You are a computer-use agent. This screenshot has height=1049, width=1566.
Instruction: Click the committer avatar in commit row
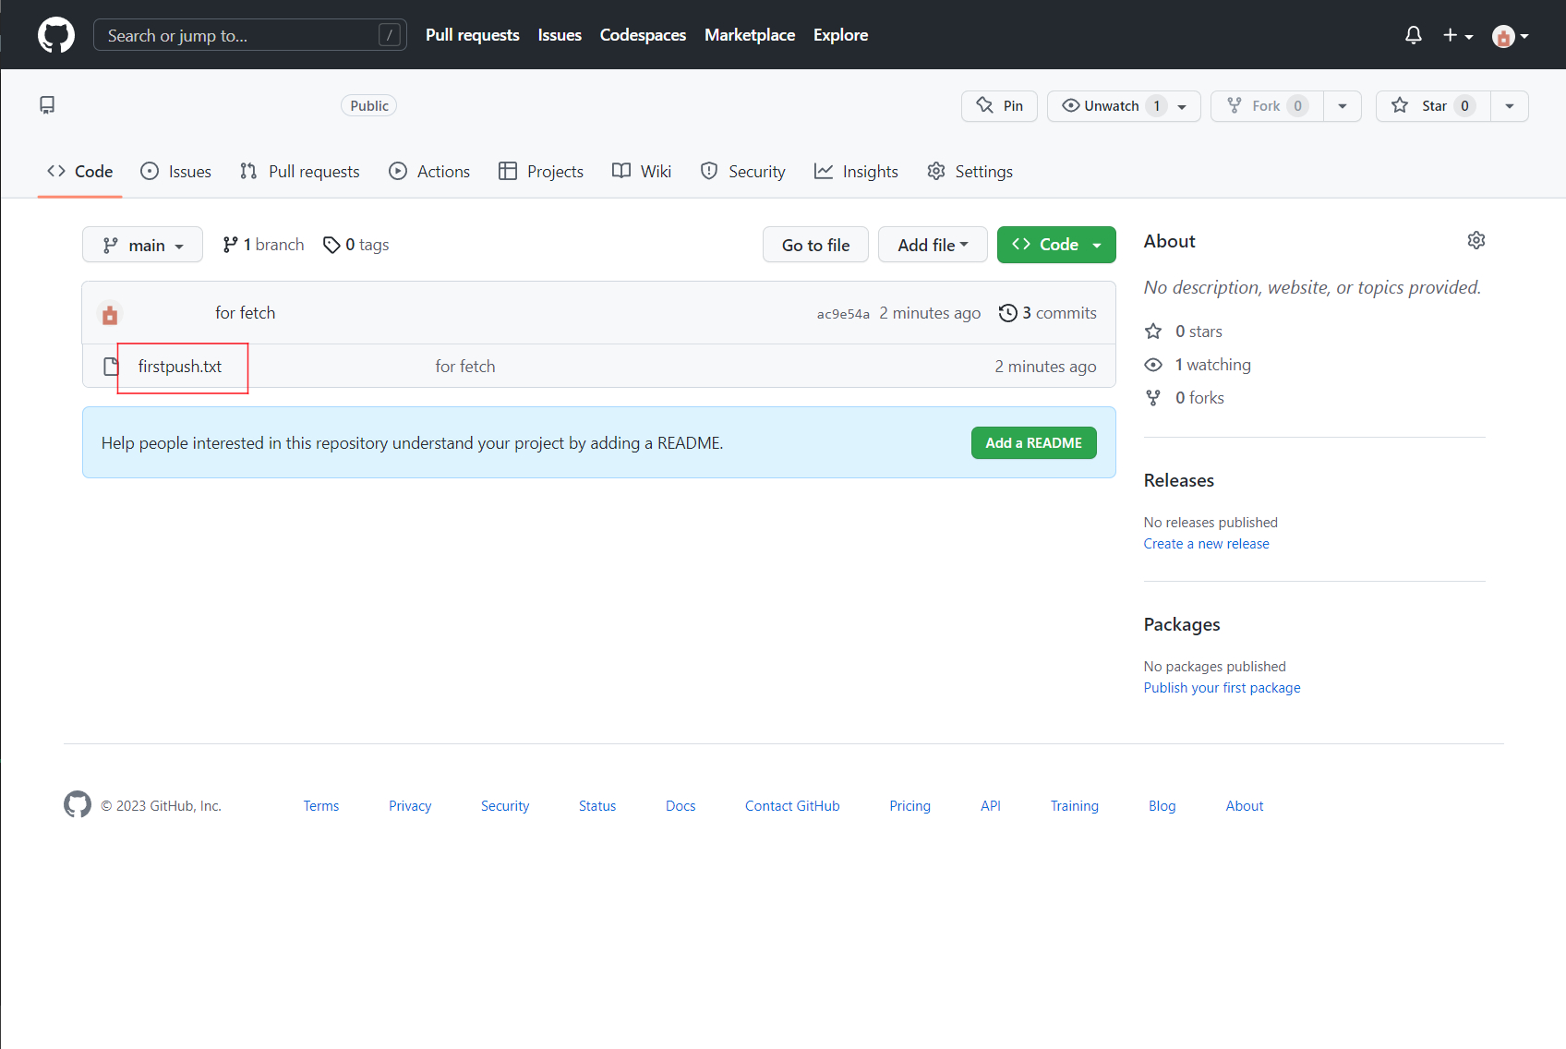(110, 314)
